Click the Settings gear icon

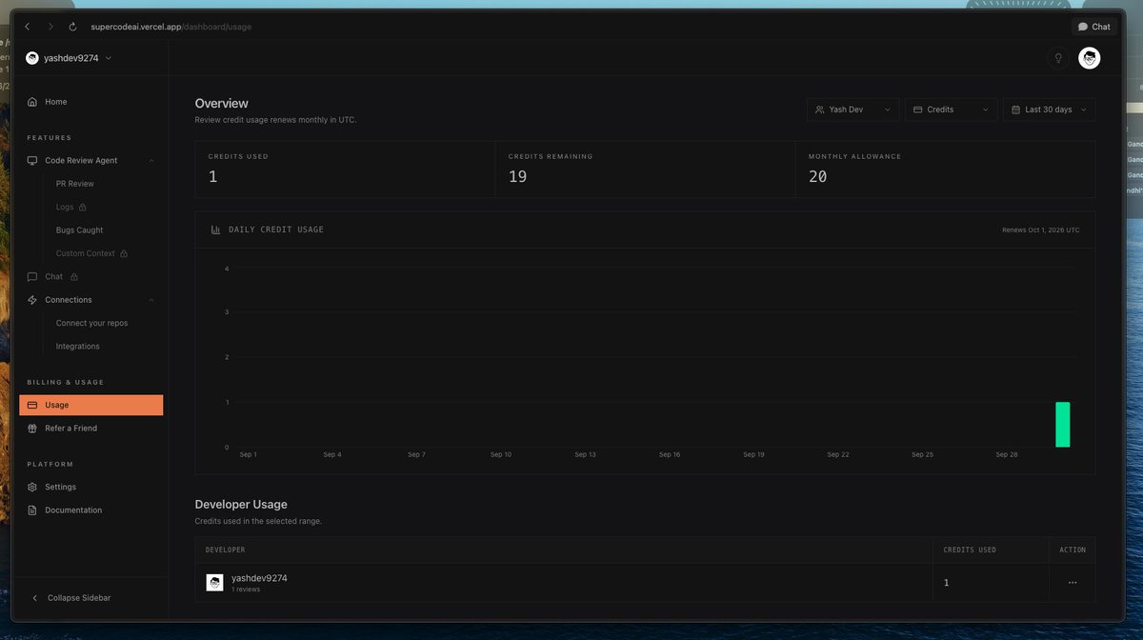(32, 487)
